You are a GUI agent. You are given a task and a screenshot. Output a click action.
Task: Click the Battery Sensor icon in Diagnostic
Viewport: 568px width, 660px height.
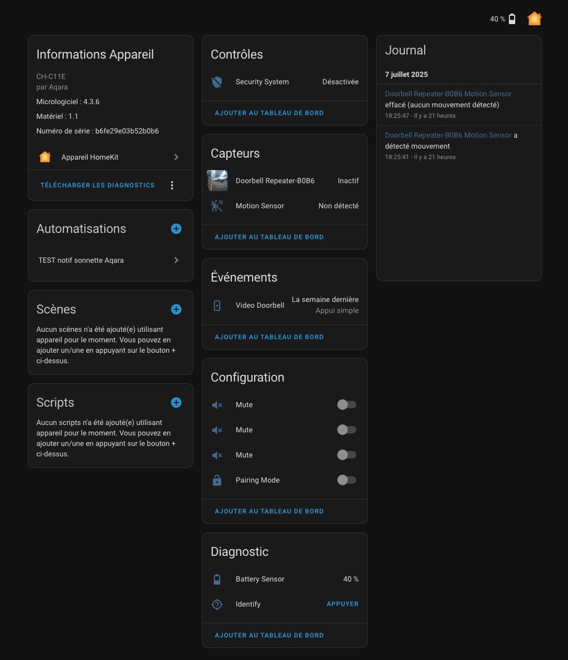(217, 579)
